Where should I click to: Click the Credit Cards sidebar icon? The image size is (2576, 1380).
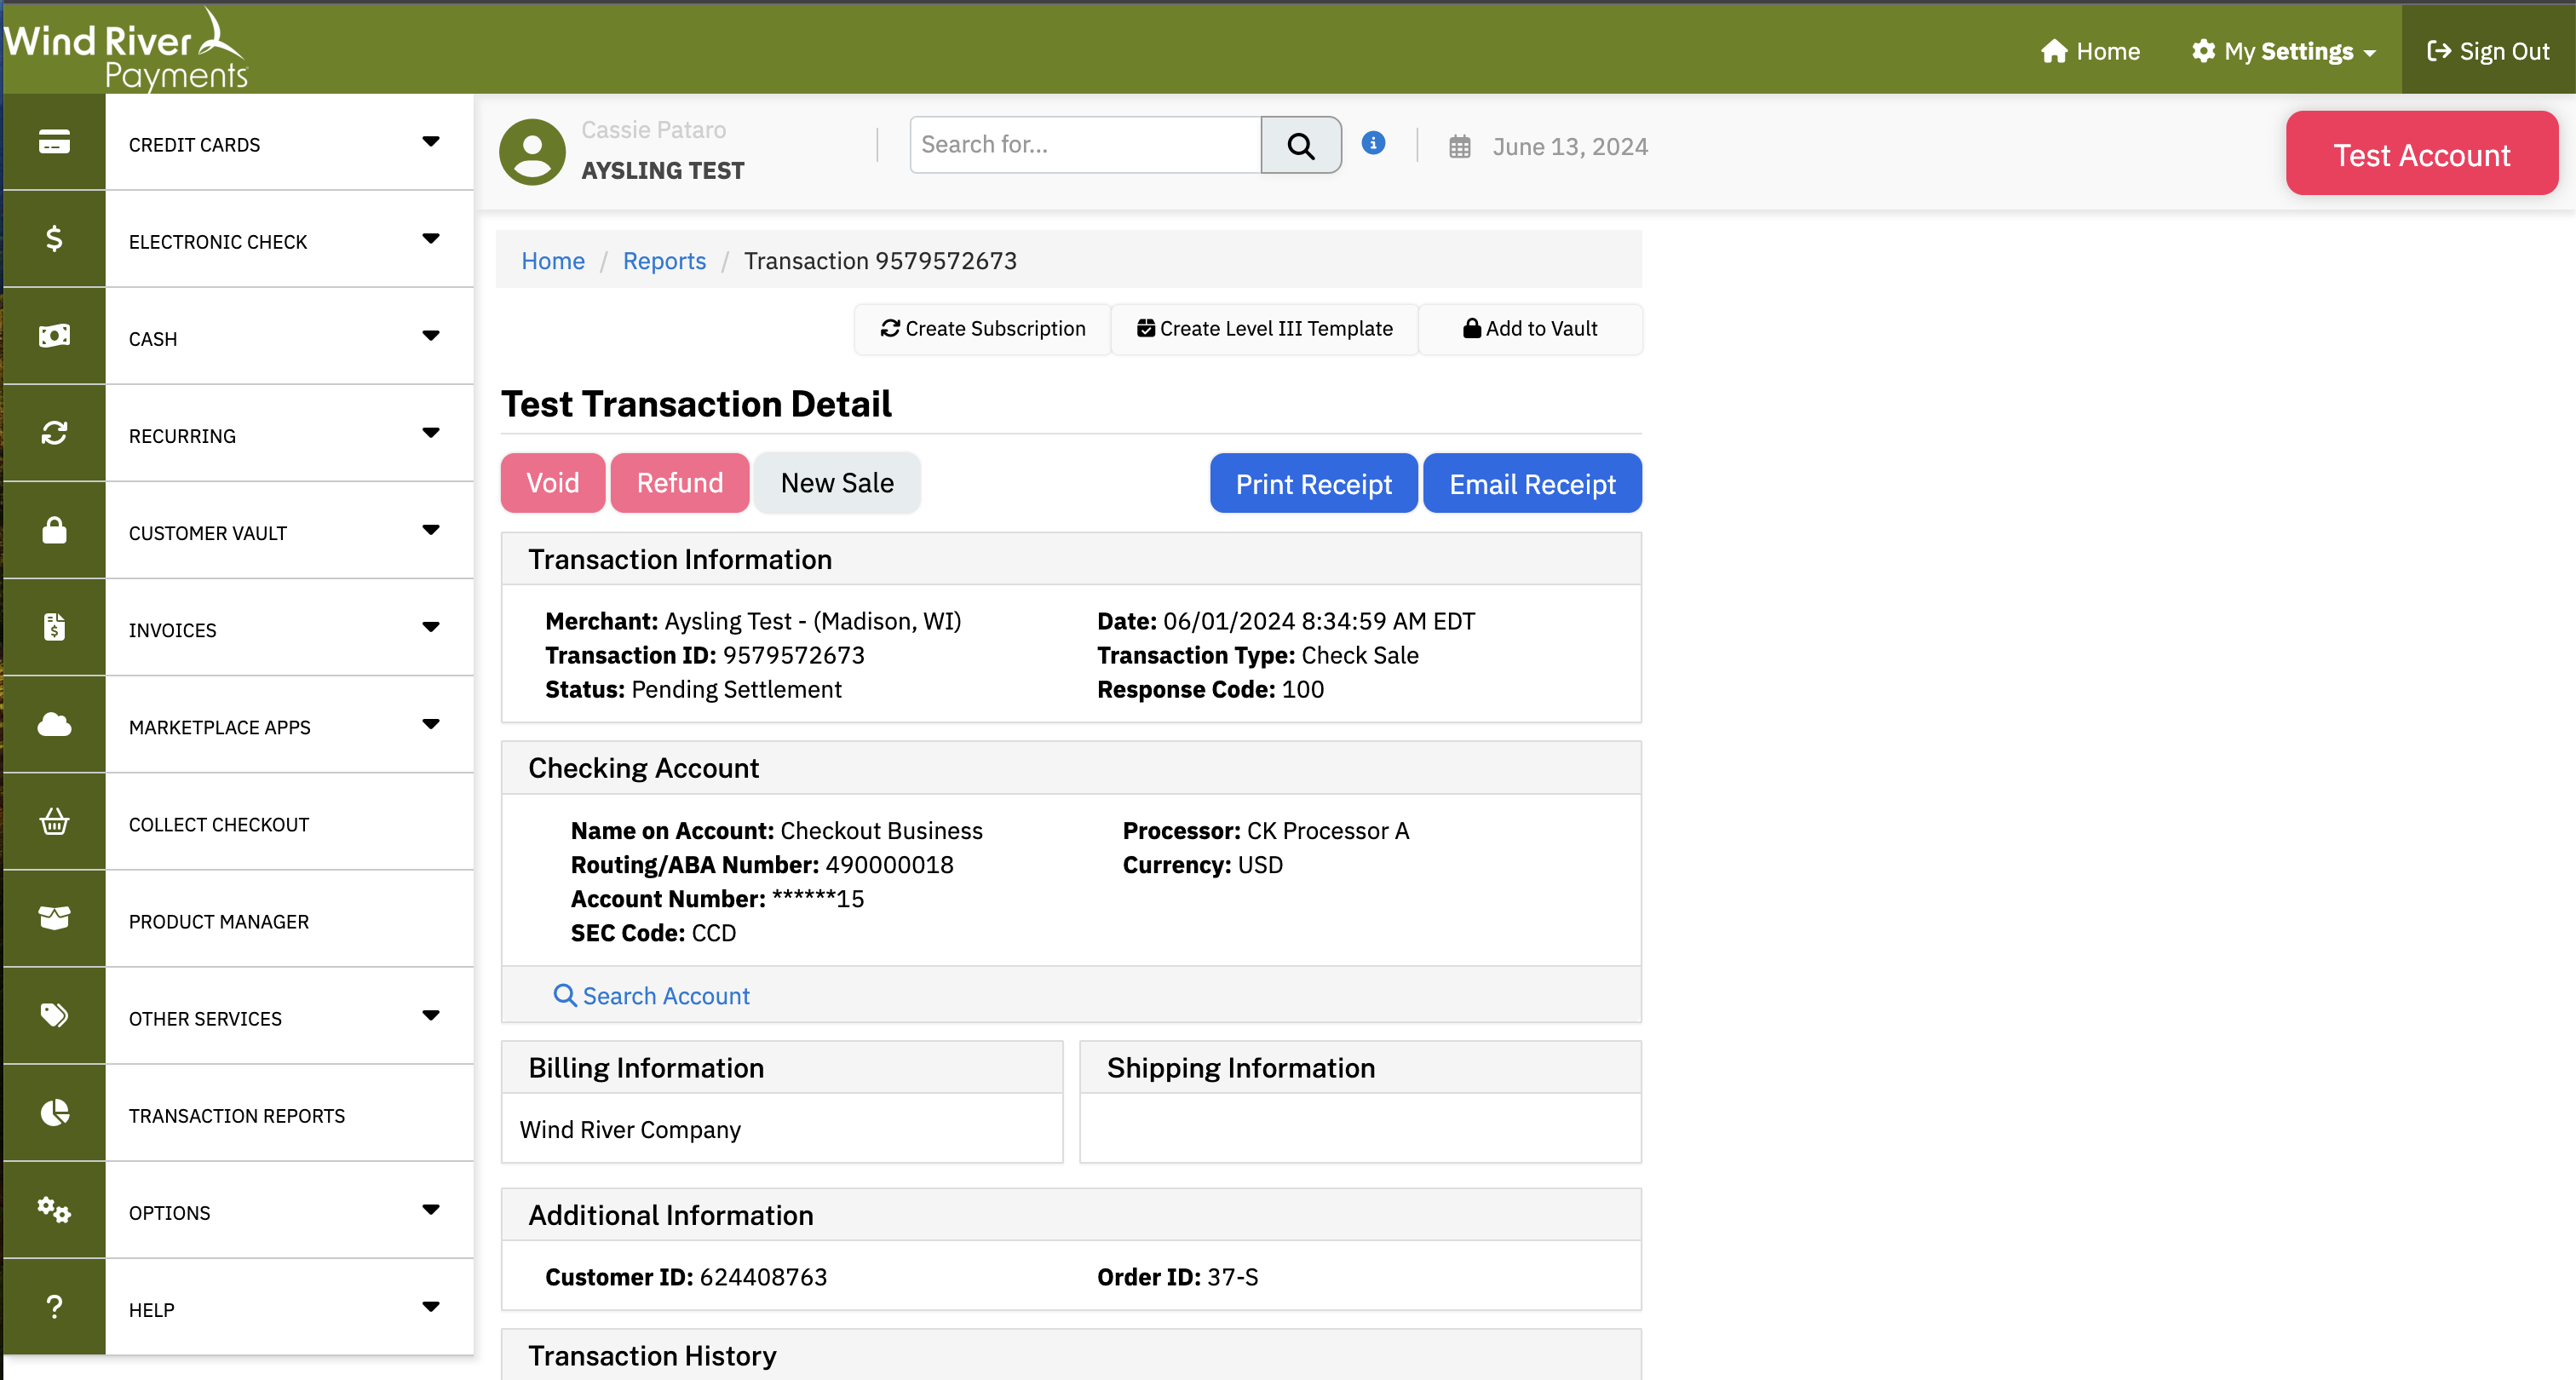[x=54, y=142]
